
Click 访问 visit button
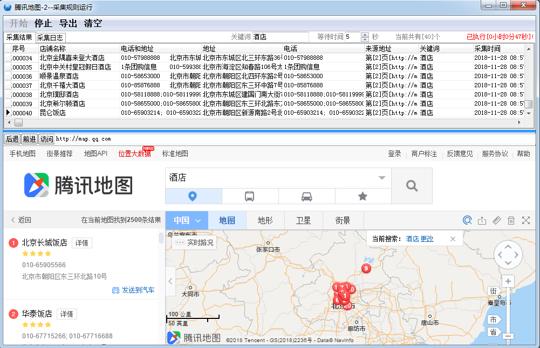tap(46, 139)
